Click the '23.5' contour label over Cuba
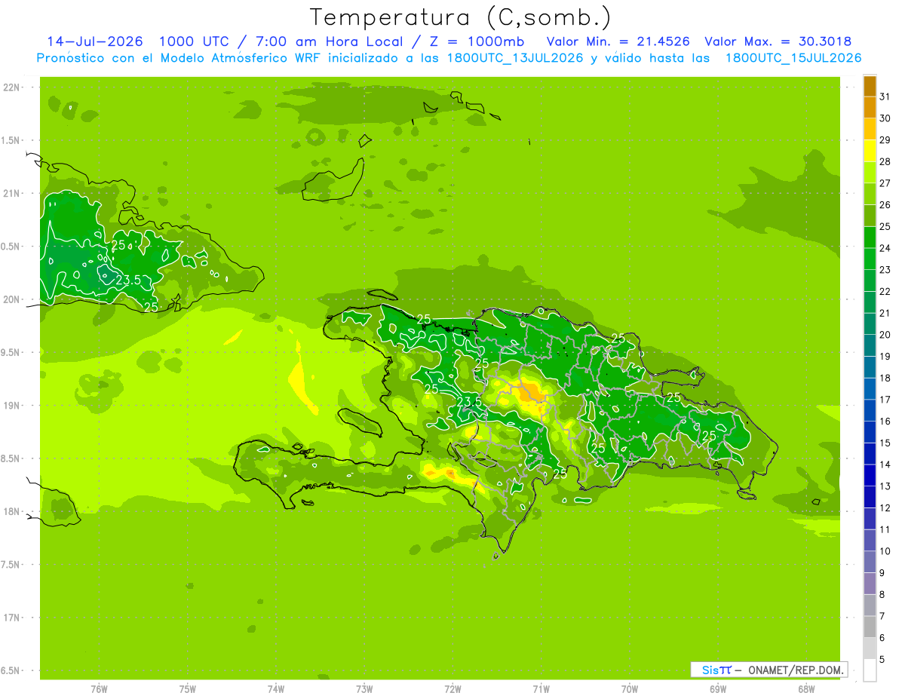The height and width of the screenshot is (699, 905). click(127, 281)
